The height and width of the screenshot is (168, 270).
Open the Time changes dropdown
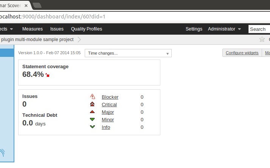[x=128, y=53]
